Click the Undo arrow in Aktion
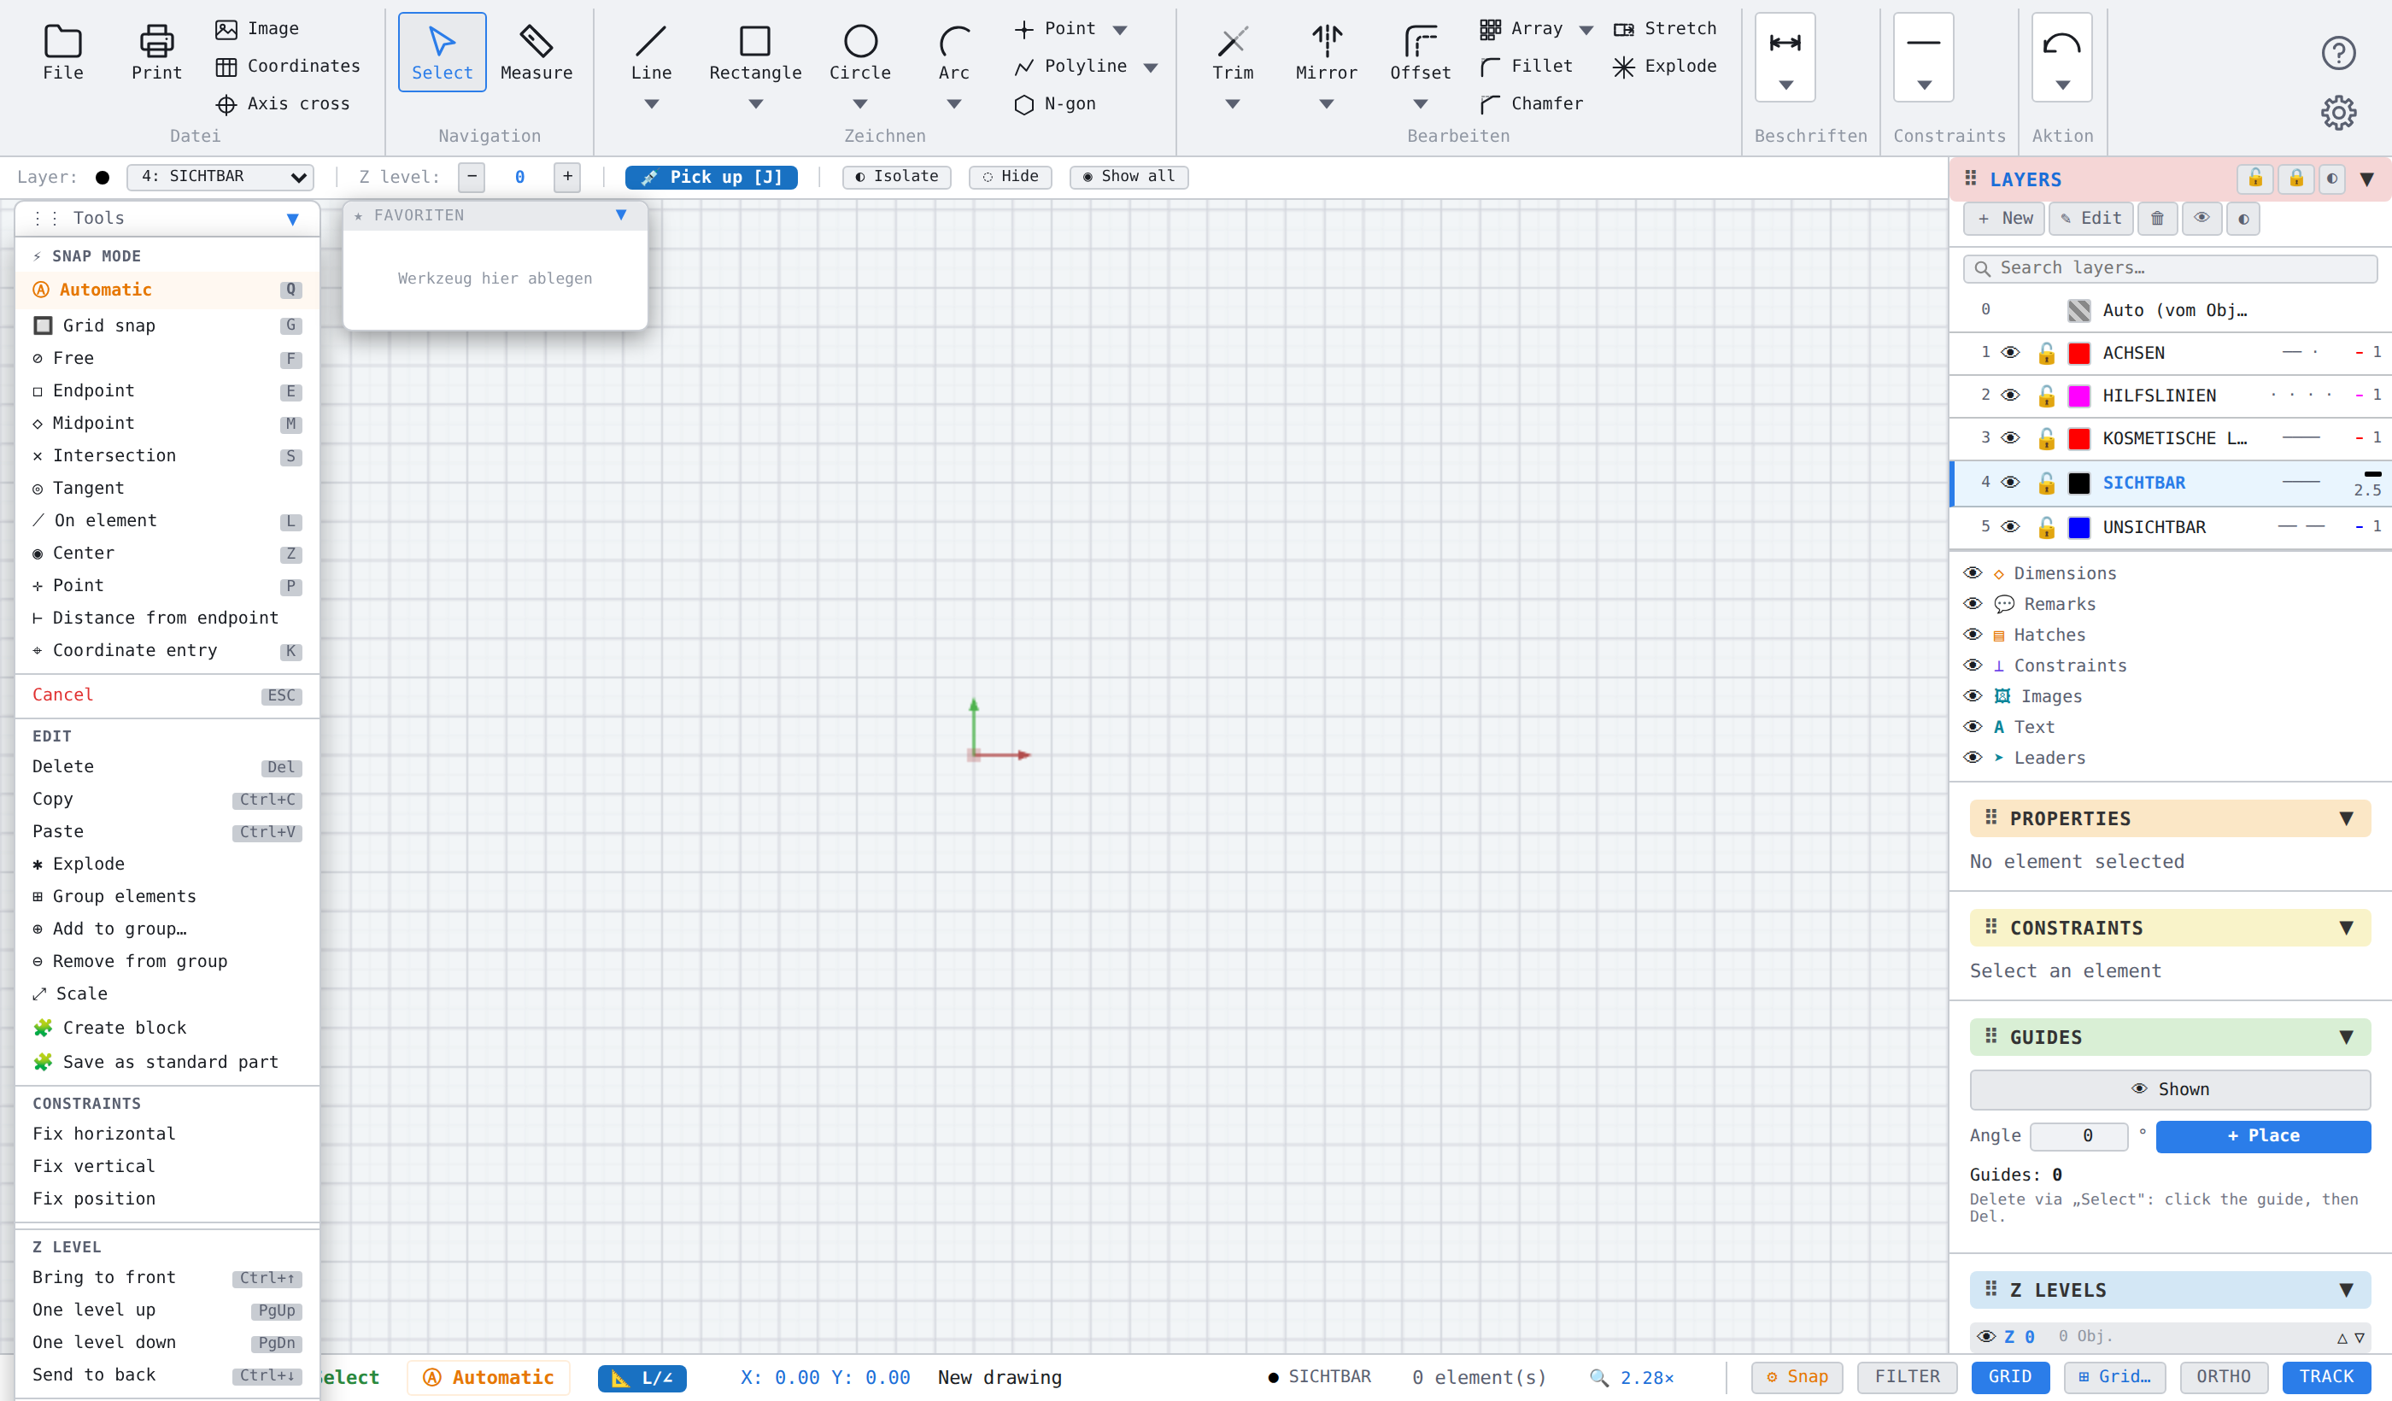This screenshot has width=2392, height=1401. (x=2061, y=44)
